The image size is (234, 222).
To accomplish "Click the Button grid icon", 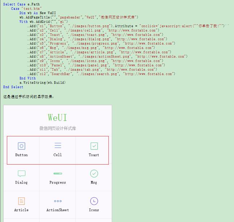I will pyautogui.click(x=21, y=146).
